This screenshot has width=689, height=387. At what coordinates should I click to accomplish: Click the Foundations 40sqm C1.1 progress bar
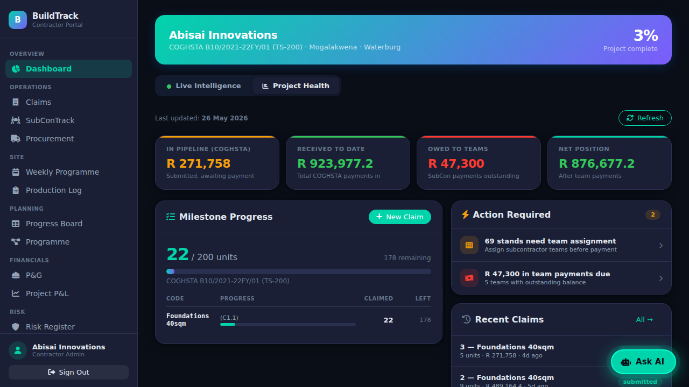click(288, 324)
